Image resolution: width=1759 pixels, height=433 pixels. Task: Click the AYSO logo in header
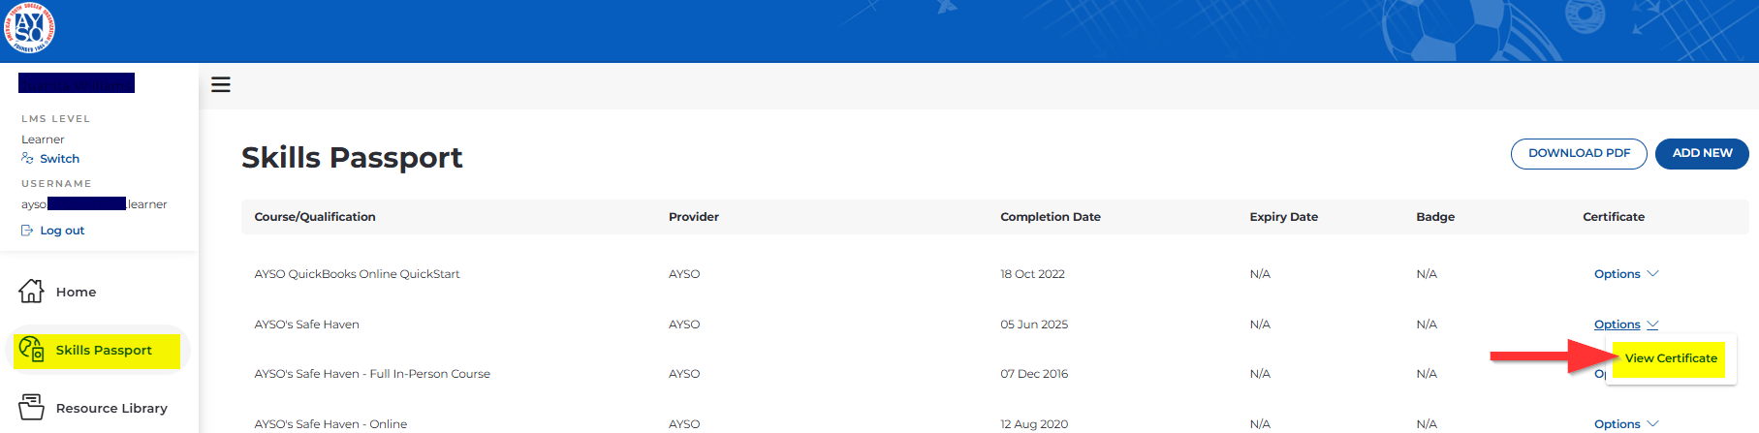(29, 29)
